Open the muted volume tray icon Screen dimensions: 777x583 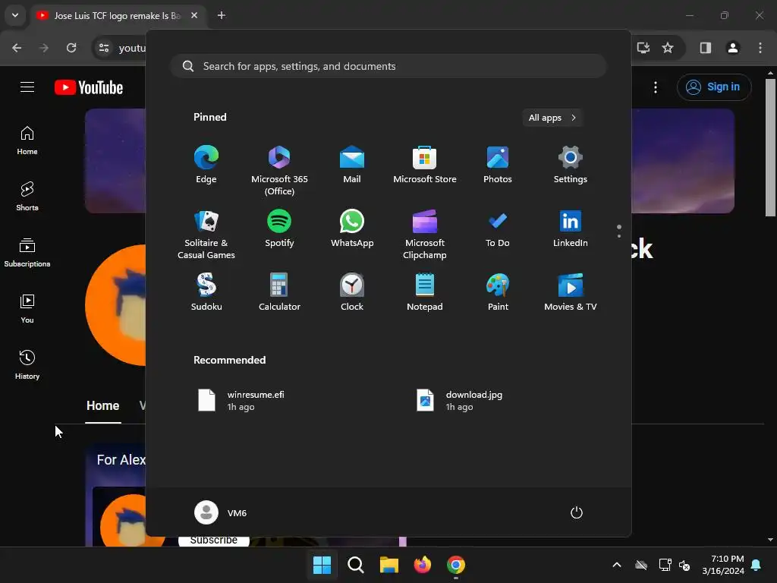(x=685, y=565)
